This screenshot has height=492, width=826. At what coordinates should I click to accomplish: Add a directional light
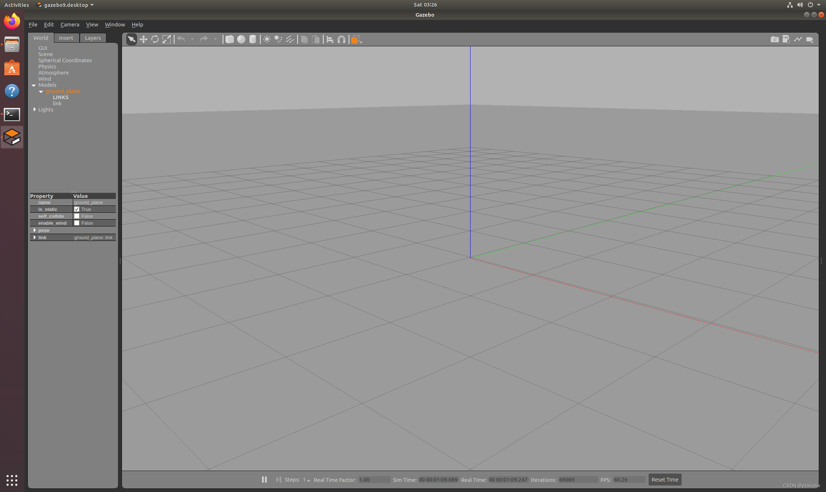tap(290, 39)
